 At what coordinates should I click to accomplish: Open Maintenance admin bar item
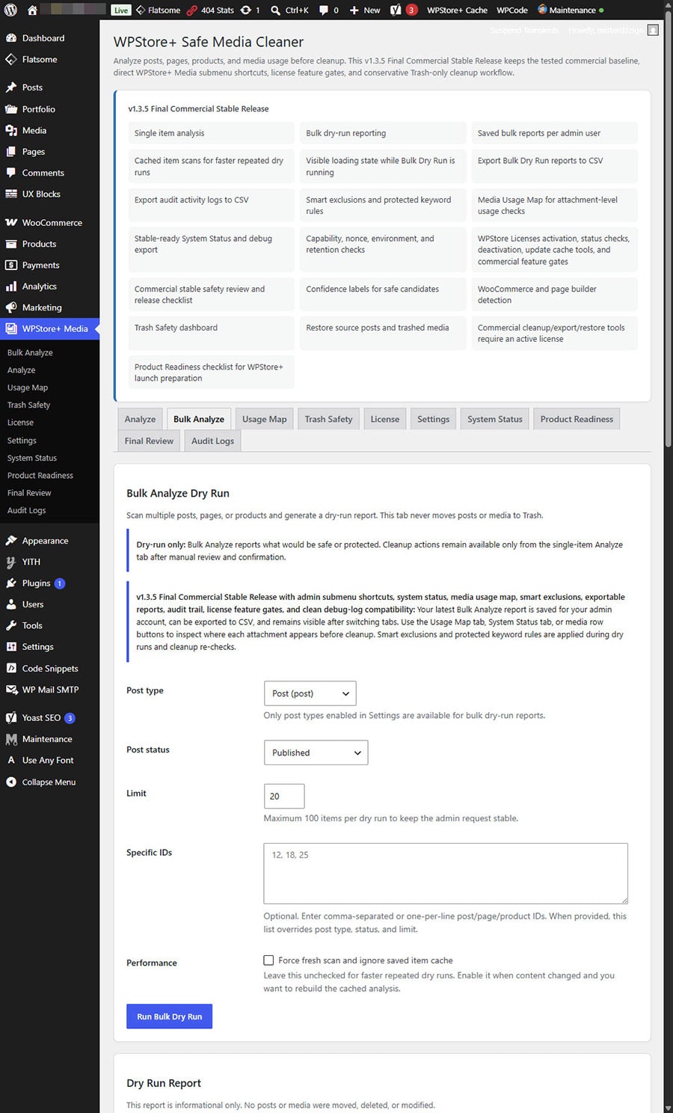click(x=571, y=10)
